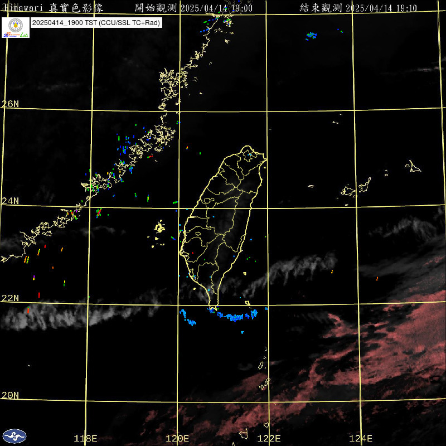The height and width of the screenshot is (446, 446).
Task: Click the small islands east of Taiwan at 24N
Action: (357, 188)
